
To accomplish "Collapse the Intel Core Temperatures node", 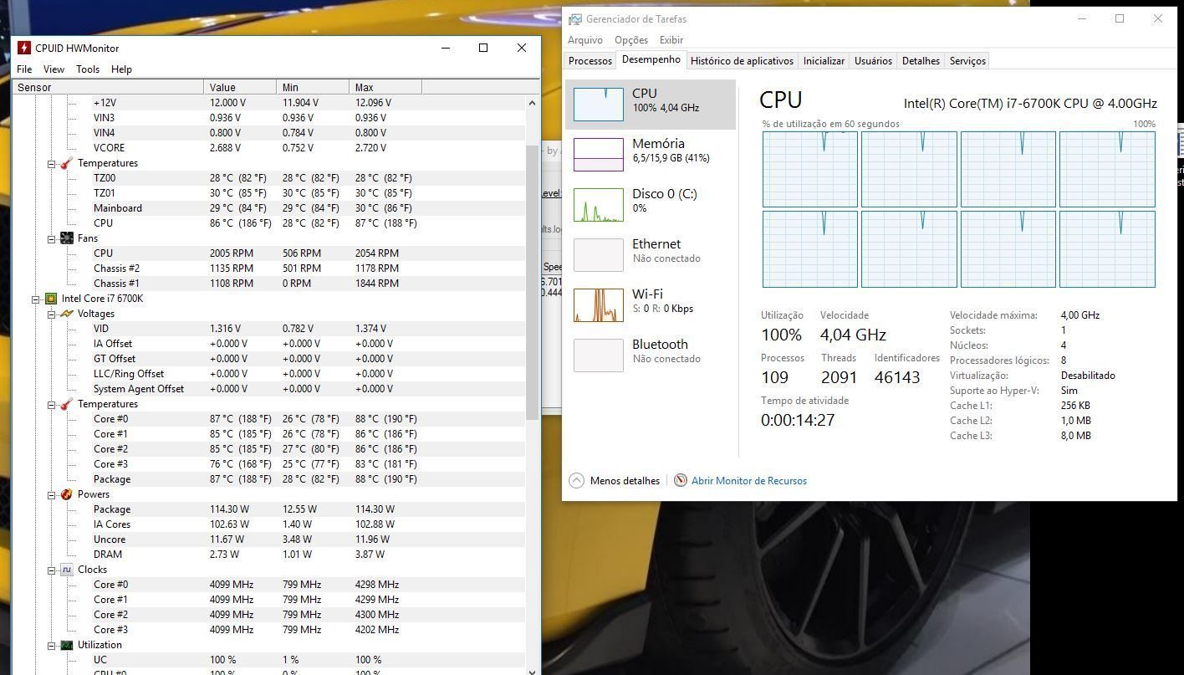I will coord(51,405).
